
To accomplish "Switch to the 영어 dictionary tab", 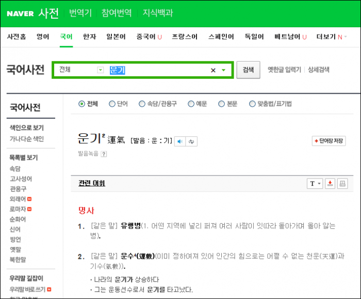I will [43, 37].
